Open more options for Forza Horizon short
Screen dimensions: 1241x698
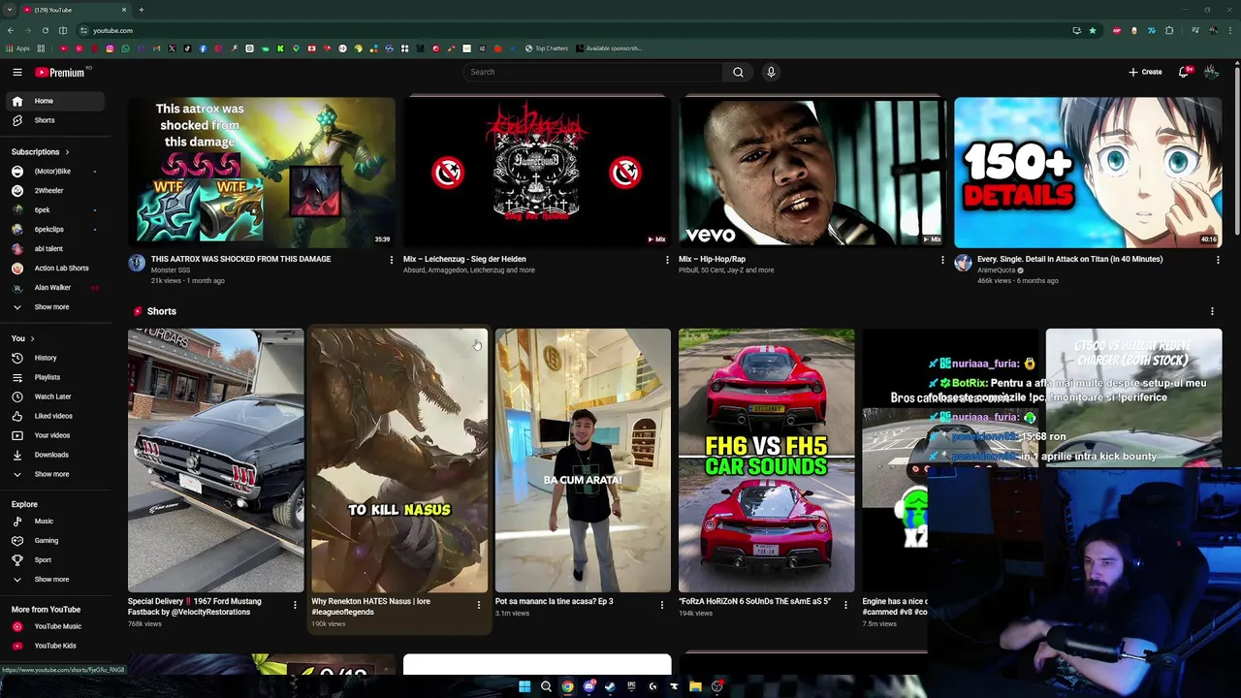click(845, 605)
